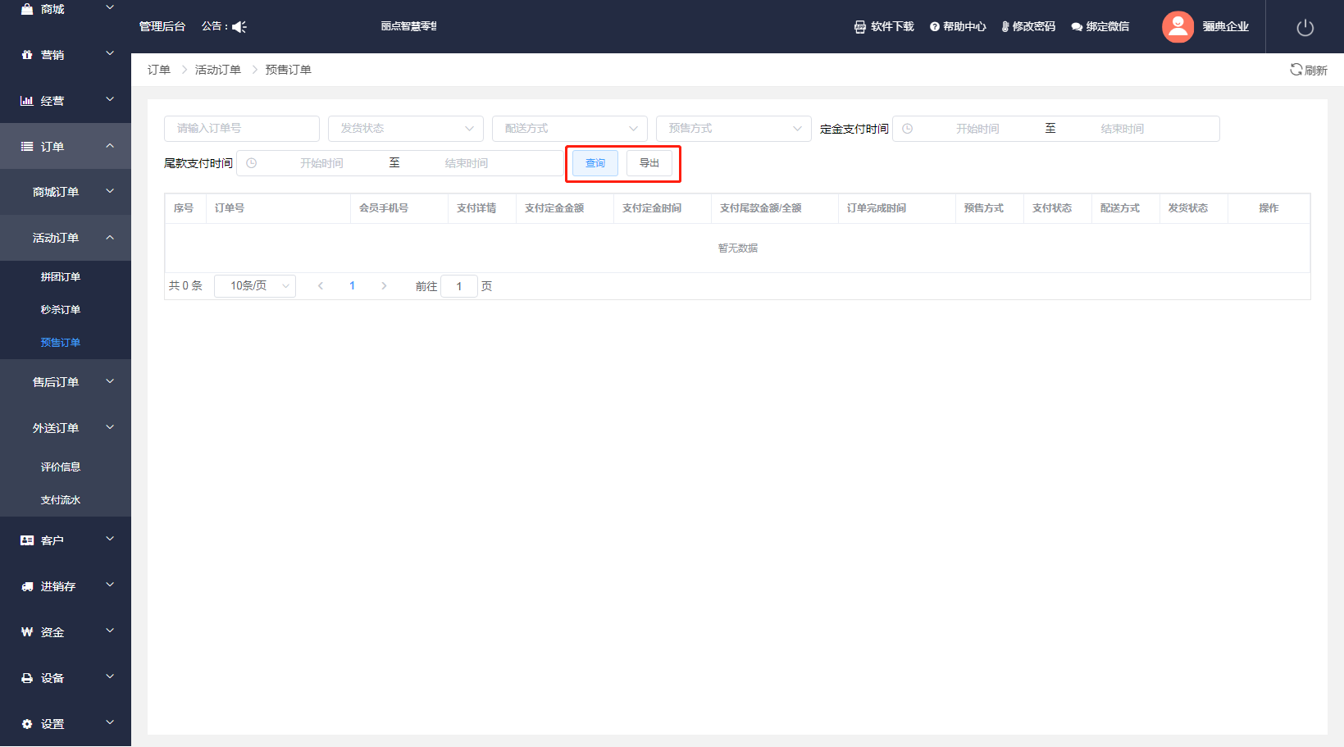Viewport: 1344px width, 747px height.
Task: Select the 预售订单 menu item
Action: click(66, 343)
